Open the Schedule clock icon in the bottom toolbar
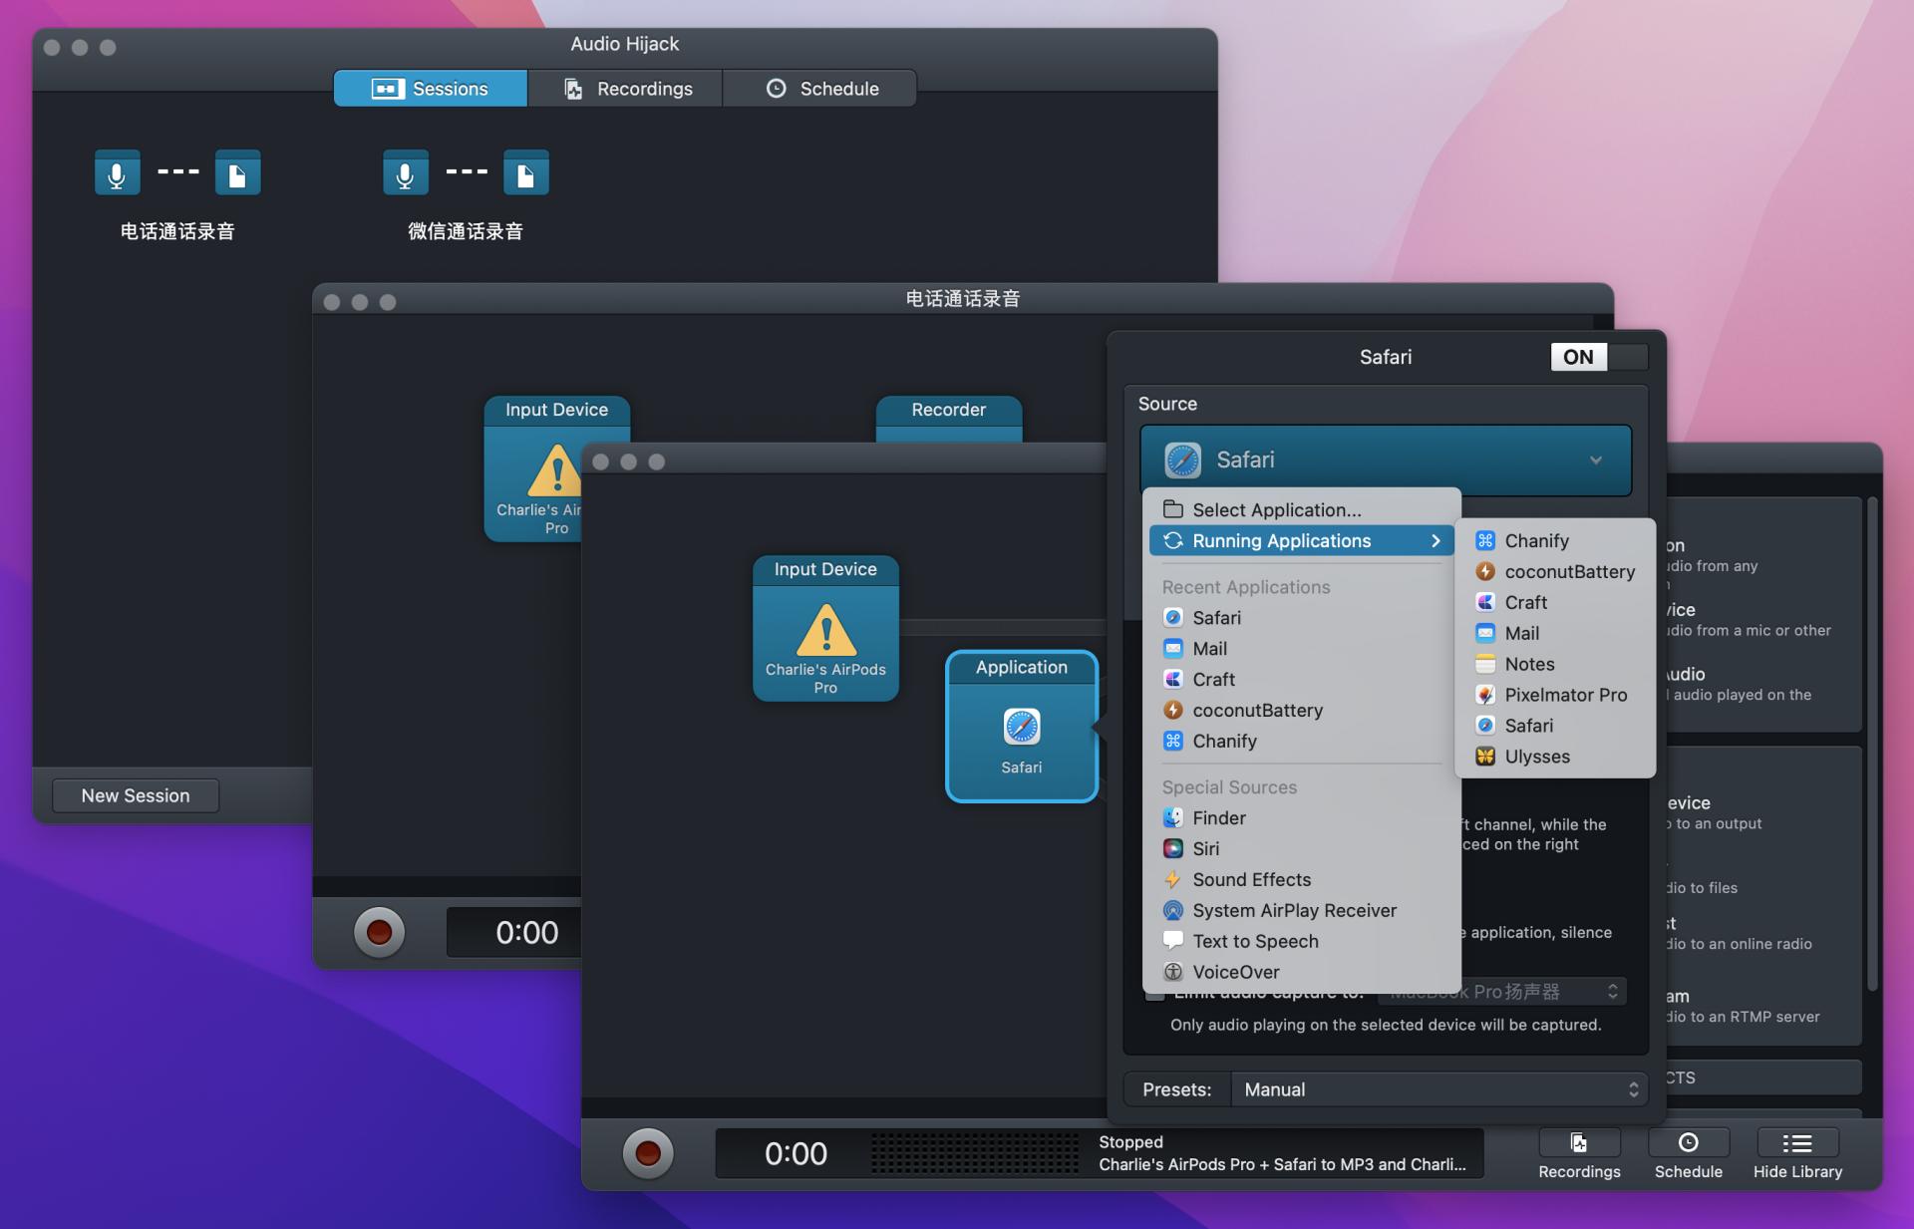This screenshot has height=1229, width=1914. click(1688, 1143)
